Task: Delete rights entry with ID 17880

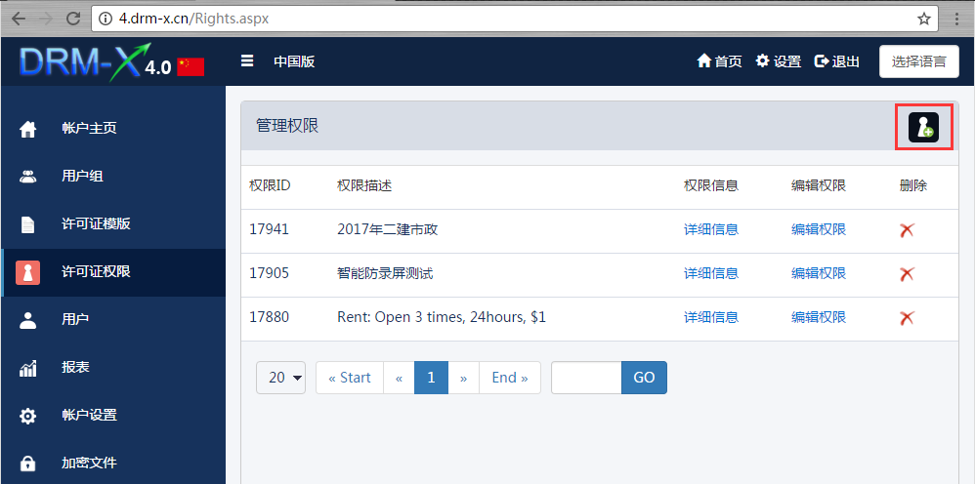Action: click(x=907, y=318)
